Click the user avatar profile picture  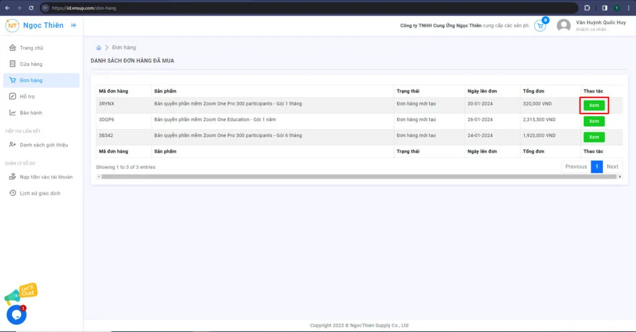(563, 26)
